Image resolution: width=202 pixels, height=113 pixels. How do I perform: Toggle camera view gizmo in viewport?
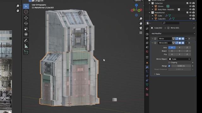(141, 28)
